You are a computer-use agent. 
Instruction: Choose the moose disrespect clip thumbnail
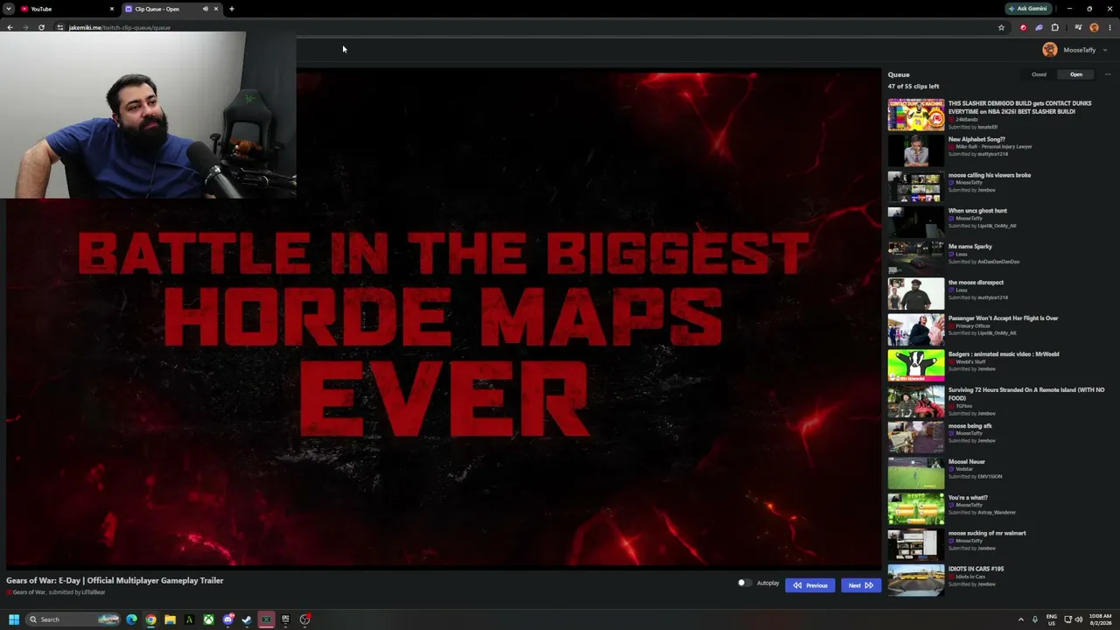point(916,294)
